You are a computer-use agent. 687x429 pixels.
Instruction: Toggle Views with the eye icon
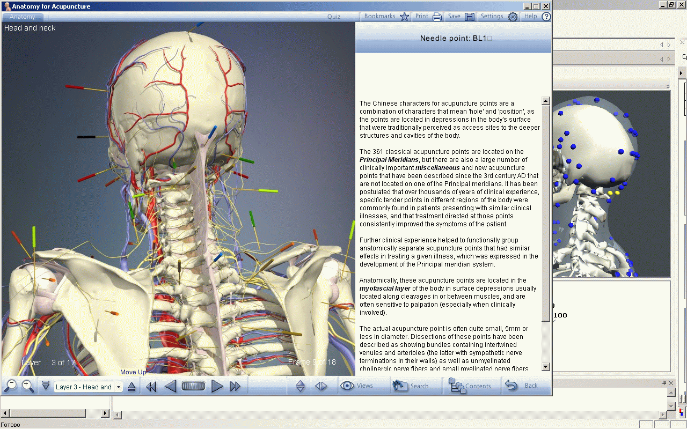click(x=356, y=386)
